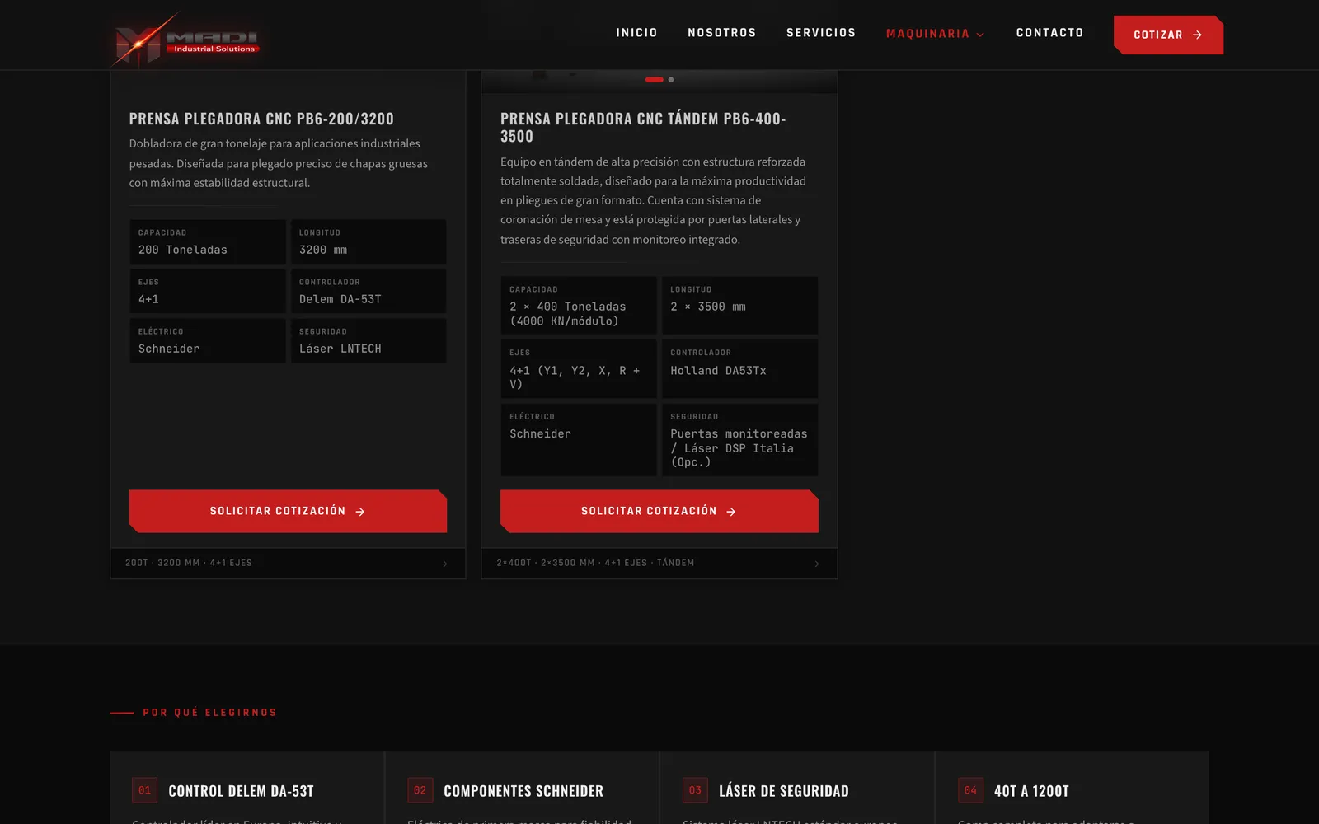Click the 03 badge of Láser de Seguridad

pyautogui.click(x=695, y=790)
